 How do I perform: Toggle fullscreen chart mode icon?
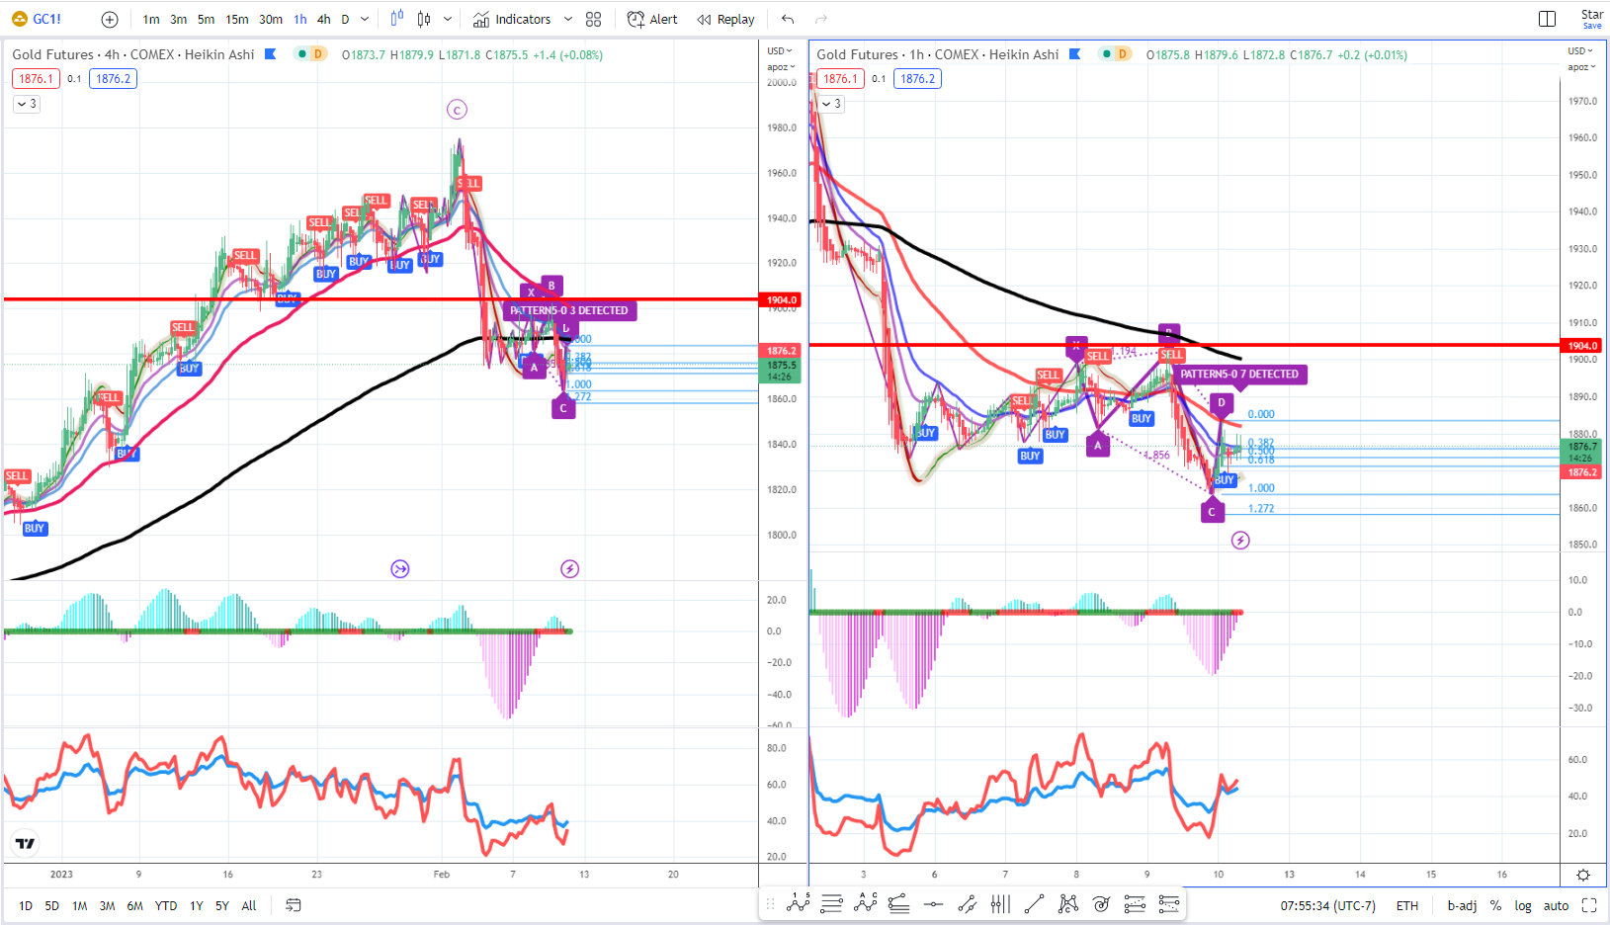[1589, 905]
